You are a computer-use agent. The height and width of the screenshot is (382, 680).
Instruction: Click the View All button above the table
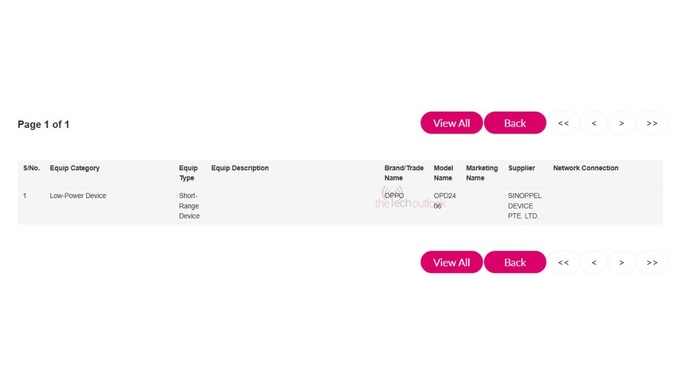click(x=451, y=123)
